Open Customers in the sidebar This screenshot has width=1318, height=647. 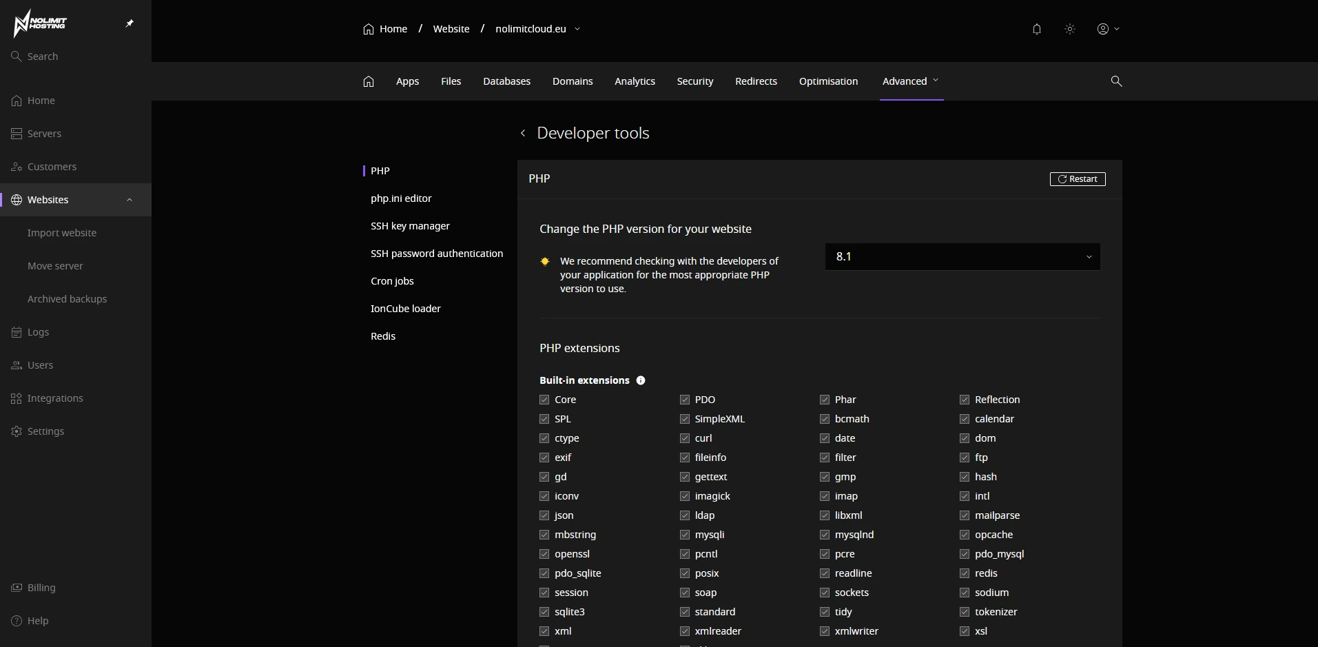pyautogui.click(x=76, y=167)
